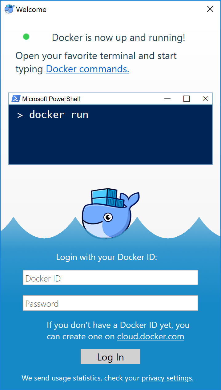Click the X icon of PowerShell preview
This screenshot has width=221, height=390.
[206, 99]
